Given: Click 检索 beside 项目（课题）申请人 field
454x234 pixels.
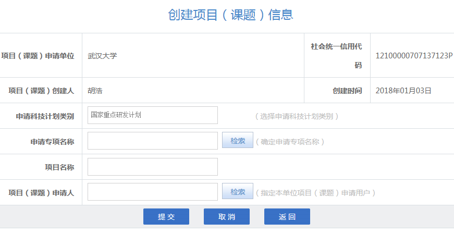Looking at the screenshot, I should point(238,192).
